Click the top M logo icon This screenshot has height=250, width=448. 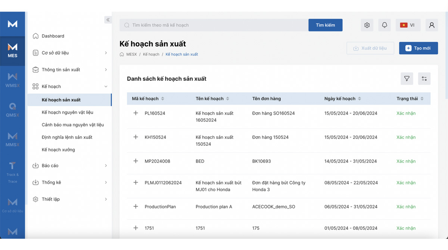(x=12, y=24)
